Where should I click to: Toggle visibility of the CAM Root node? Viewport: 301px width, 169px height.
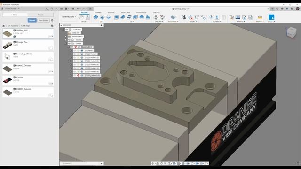pos(67,29)
